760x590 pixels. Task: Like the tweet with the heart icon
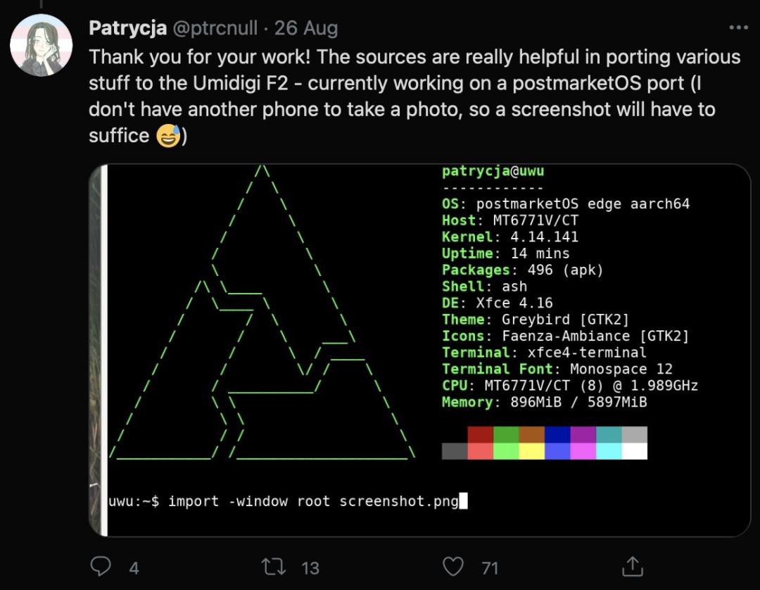(x=454, y=566)
